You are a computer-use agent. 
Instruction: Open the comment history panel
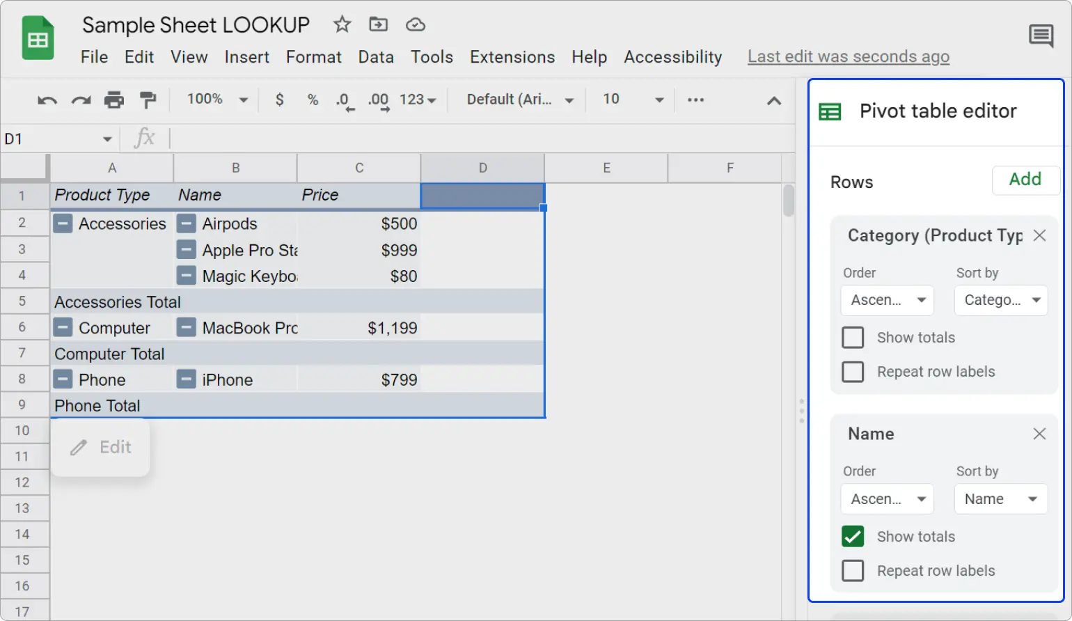1041,36
